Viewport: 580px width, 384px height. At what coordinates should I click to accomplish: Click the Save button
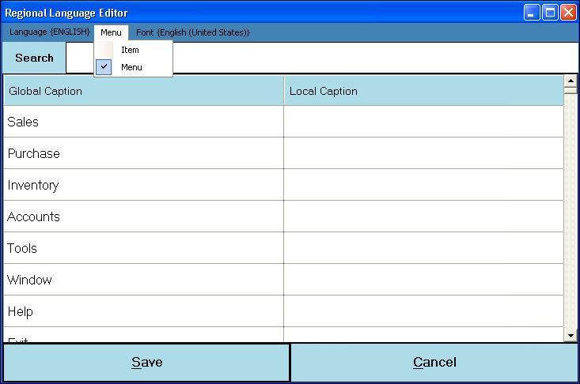(146, 363)
